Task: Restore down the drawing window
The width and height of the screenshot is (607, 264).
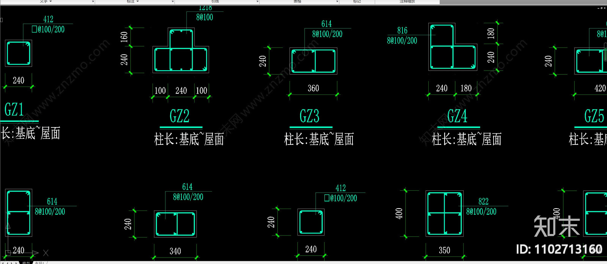Action: coord(601,8)
